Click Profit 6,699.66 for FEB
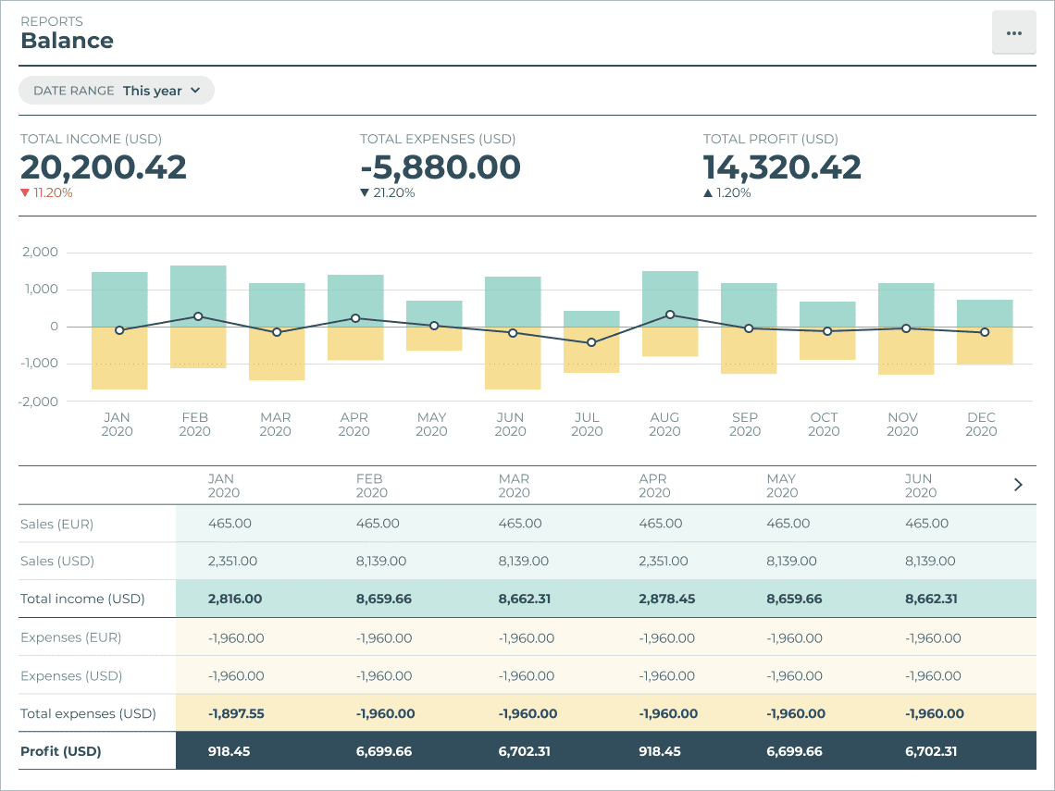 coord(383,751)
